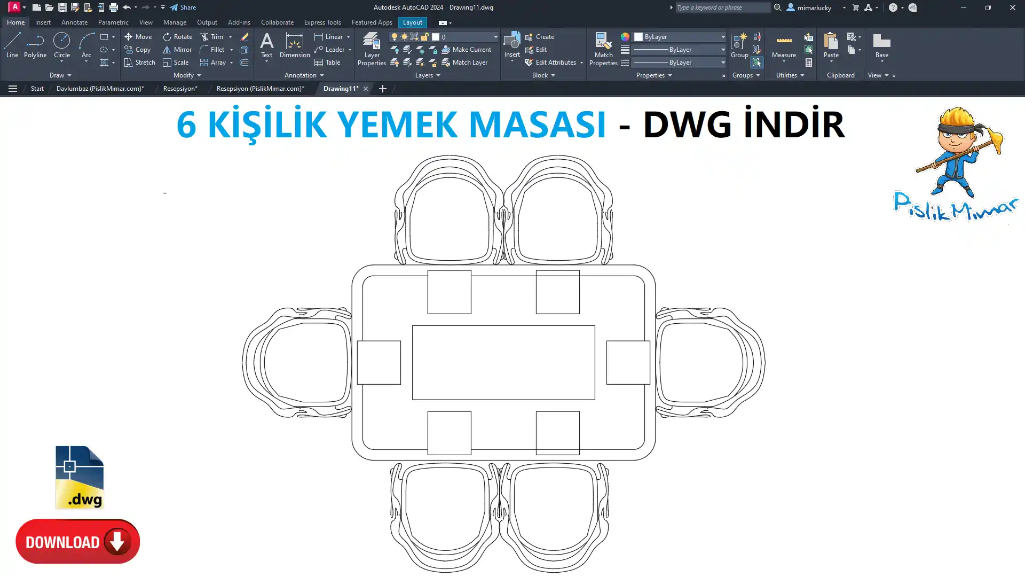
Task: Click the Mirror tool icon
Action: (x=167, y=50)
